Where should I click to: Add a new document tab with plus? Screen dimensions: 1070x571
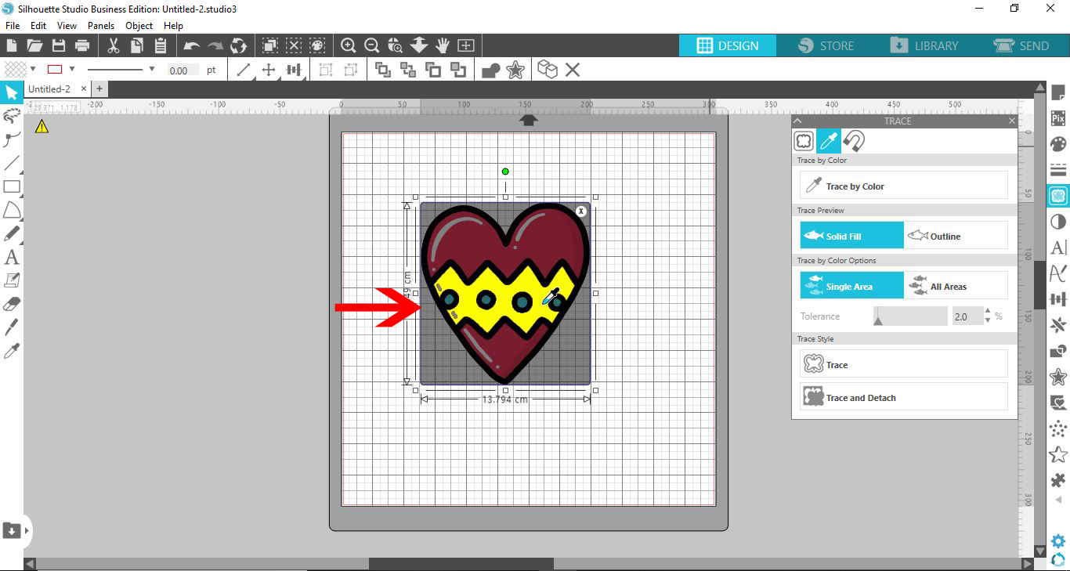click(99, 89)
